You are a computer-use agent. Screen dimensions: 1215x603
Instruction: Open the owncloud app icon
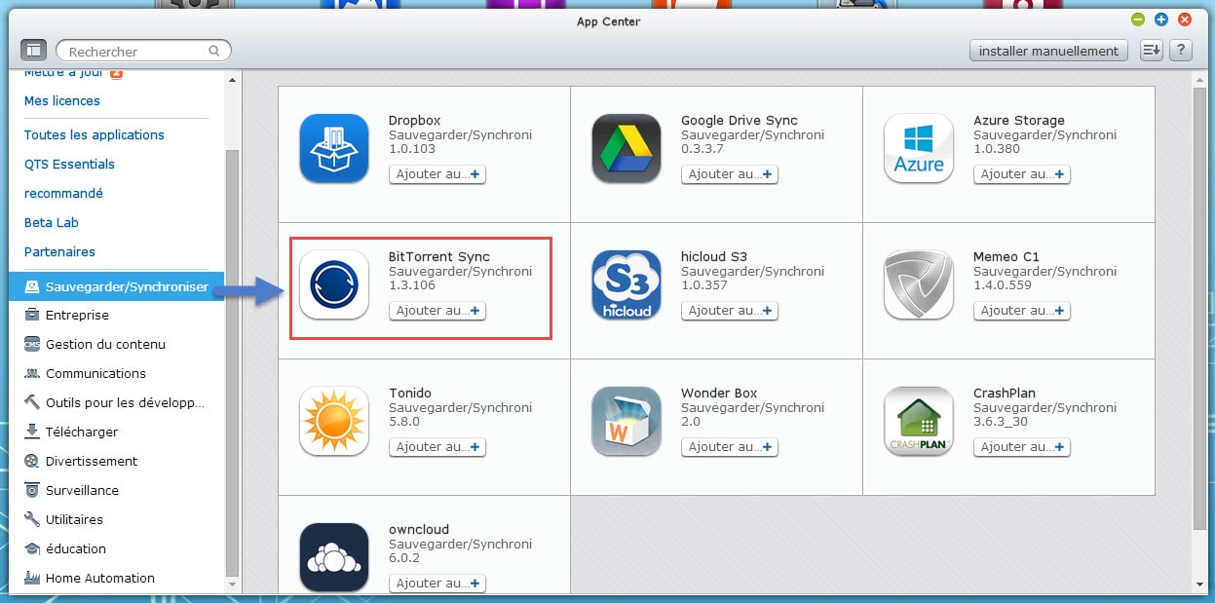334,558
